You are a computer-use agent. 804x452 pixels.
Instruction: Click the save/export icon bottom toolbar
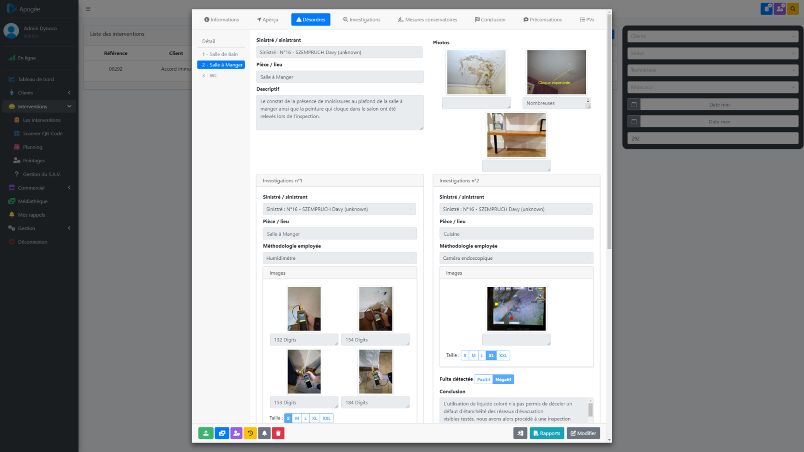pyautogui.click(x=206, y=433)
